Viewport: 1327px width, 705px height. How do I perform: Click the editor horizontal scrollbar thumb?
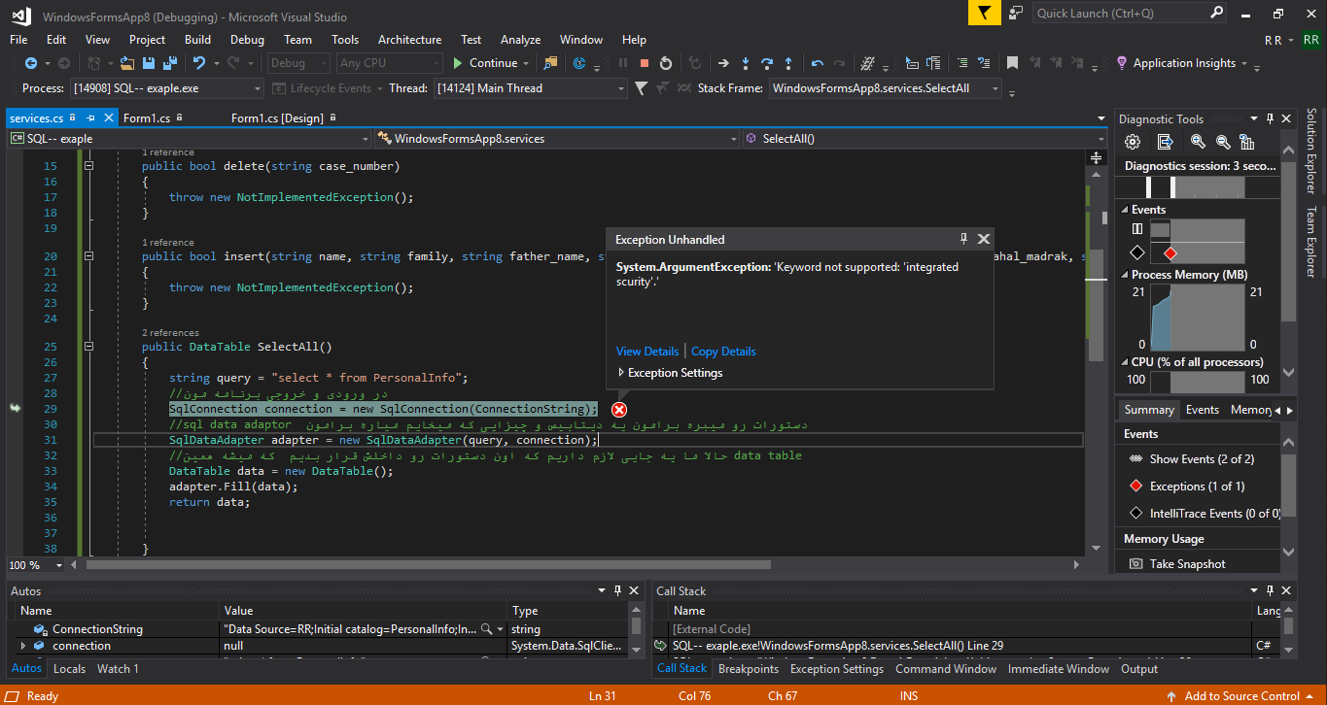428,564
